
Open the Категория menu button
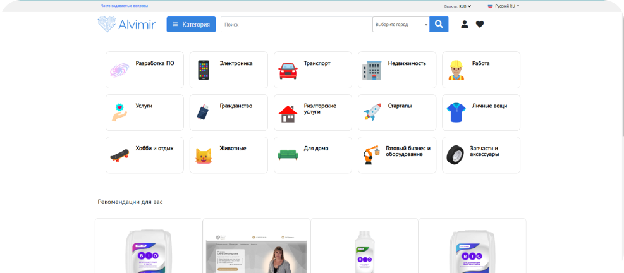(191, 25)
